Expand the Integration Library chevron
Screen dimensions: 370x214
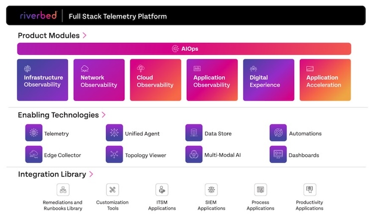click(91, 174)
